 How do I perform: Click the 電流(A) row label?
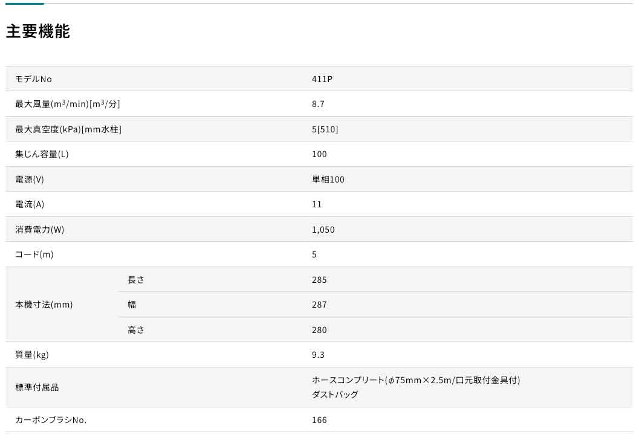(x=30, y=204)
